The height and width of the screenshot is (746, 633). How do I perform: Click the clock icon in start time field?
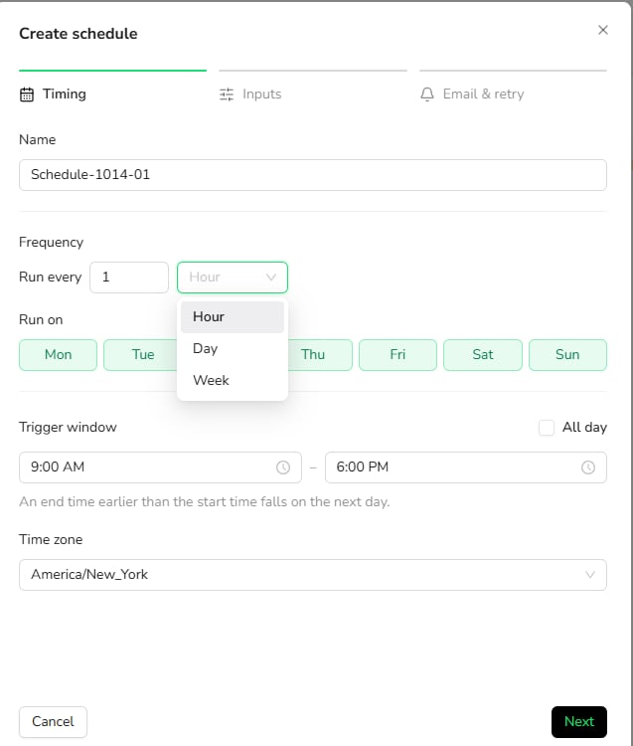tap(283, 467)
